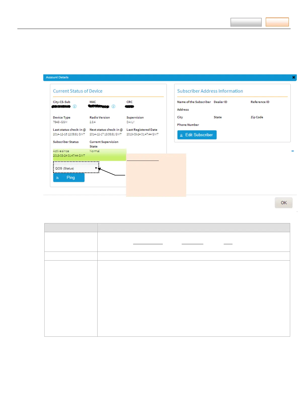Close the Account Details dialog
Viewport: 308px width, 398px height.
[x=293, y=77]
